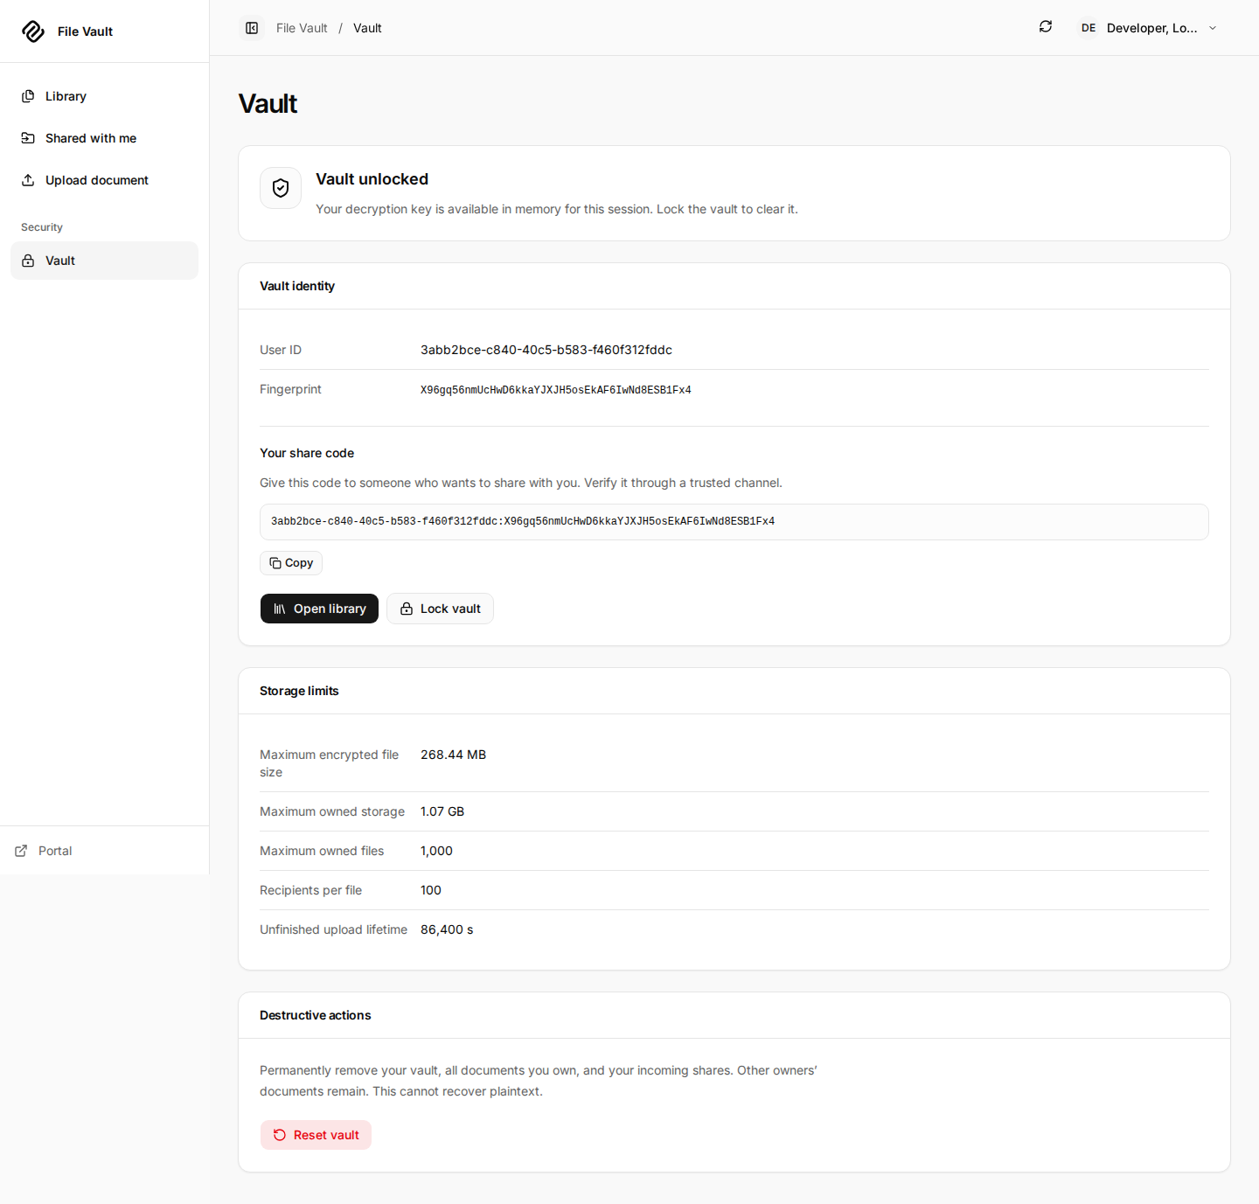Click the Your share code label

pyautogui.click(x=307, y=453)
